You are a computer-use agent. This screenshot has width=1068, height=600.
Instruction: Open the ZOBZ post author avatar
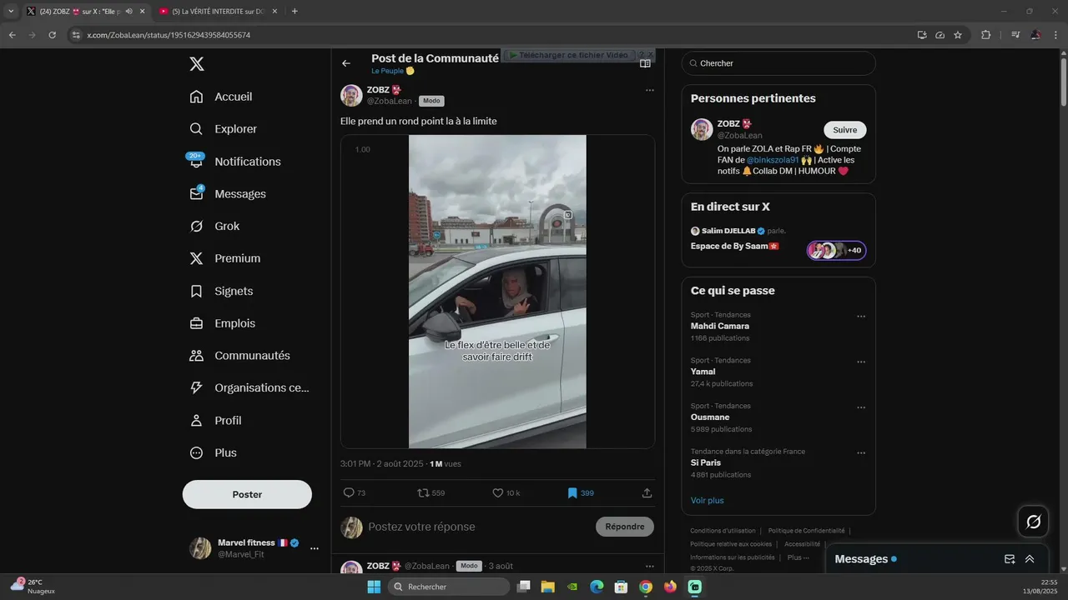coord(351,96)
